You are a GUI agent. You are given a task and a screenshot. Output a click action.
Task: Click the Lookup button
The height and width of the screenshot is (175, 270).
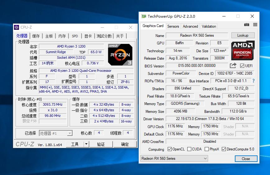click(243, 35)
